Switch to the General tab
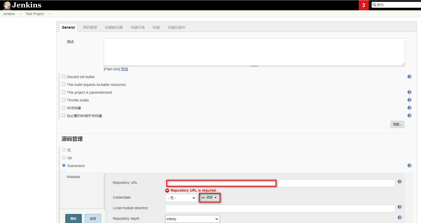 coord(68,27)
